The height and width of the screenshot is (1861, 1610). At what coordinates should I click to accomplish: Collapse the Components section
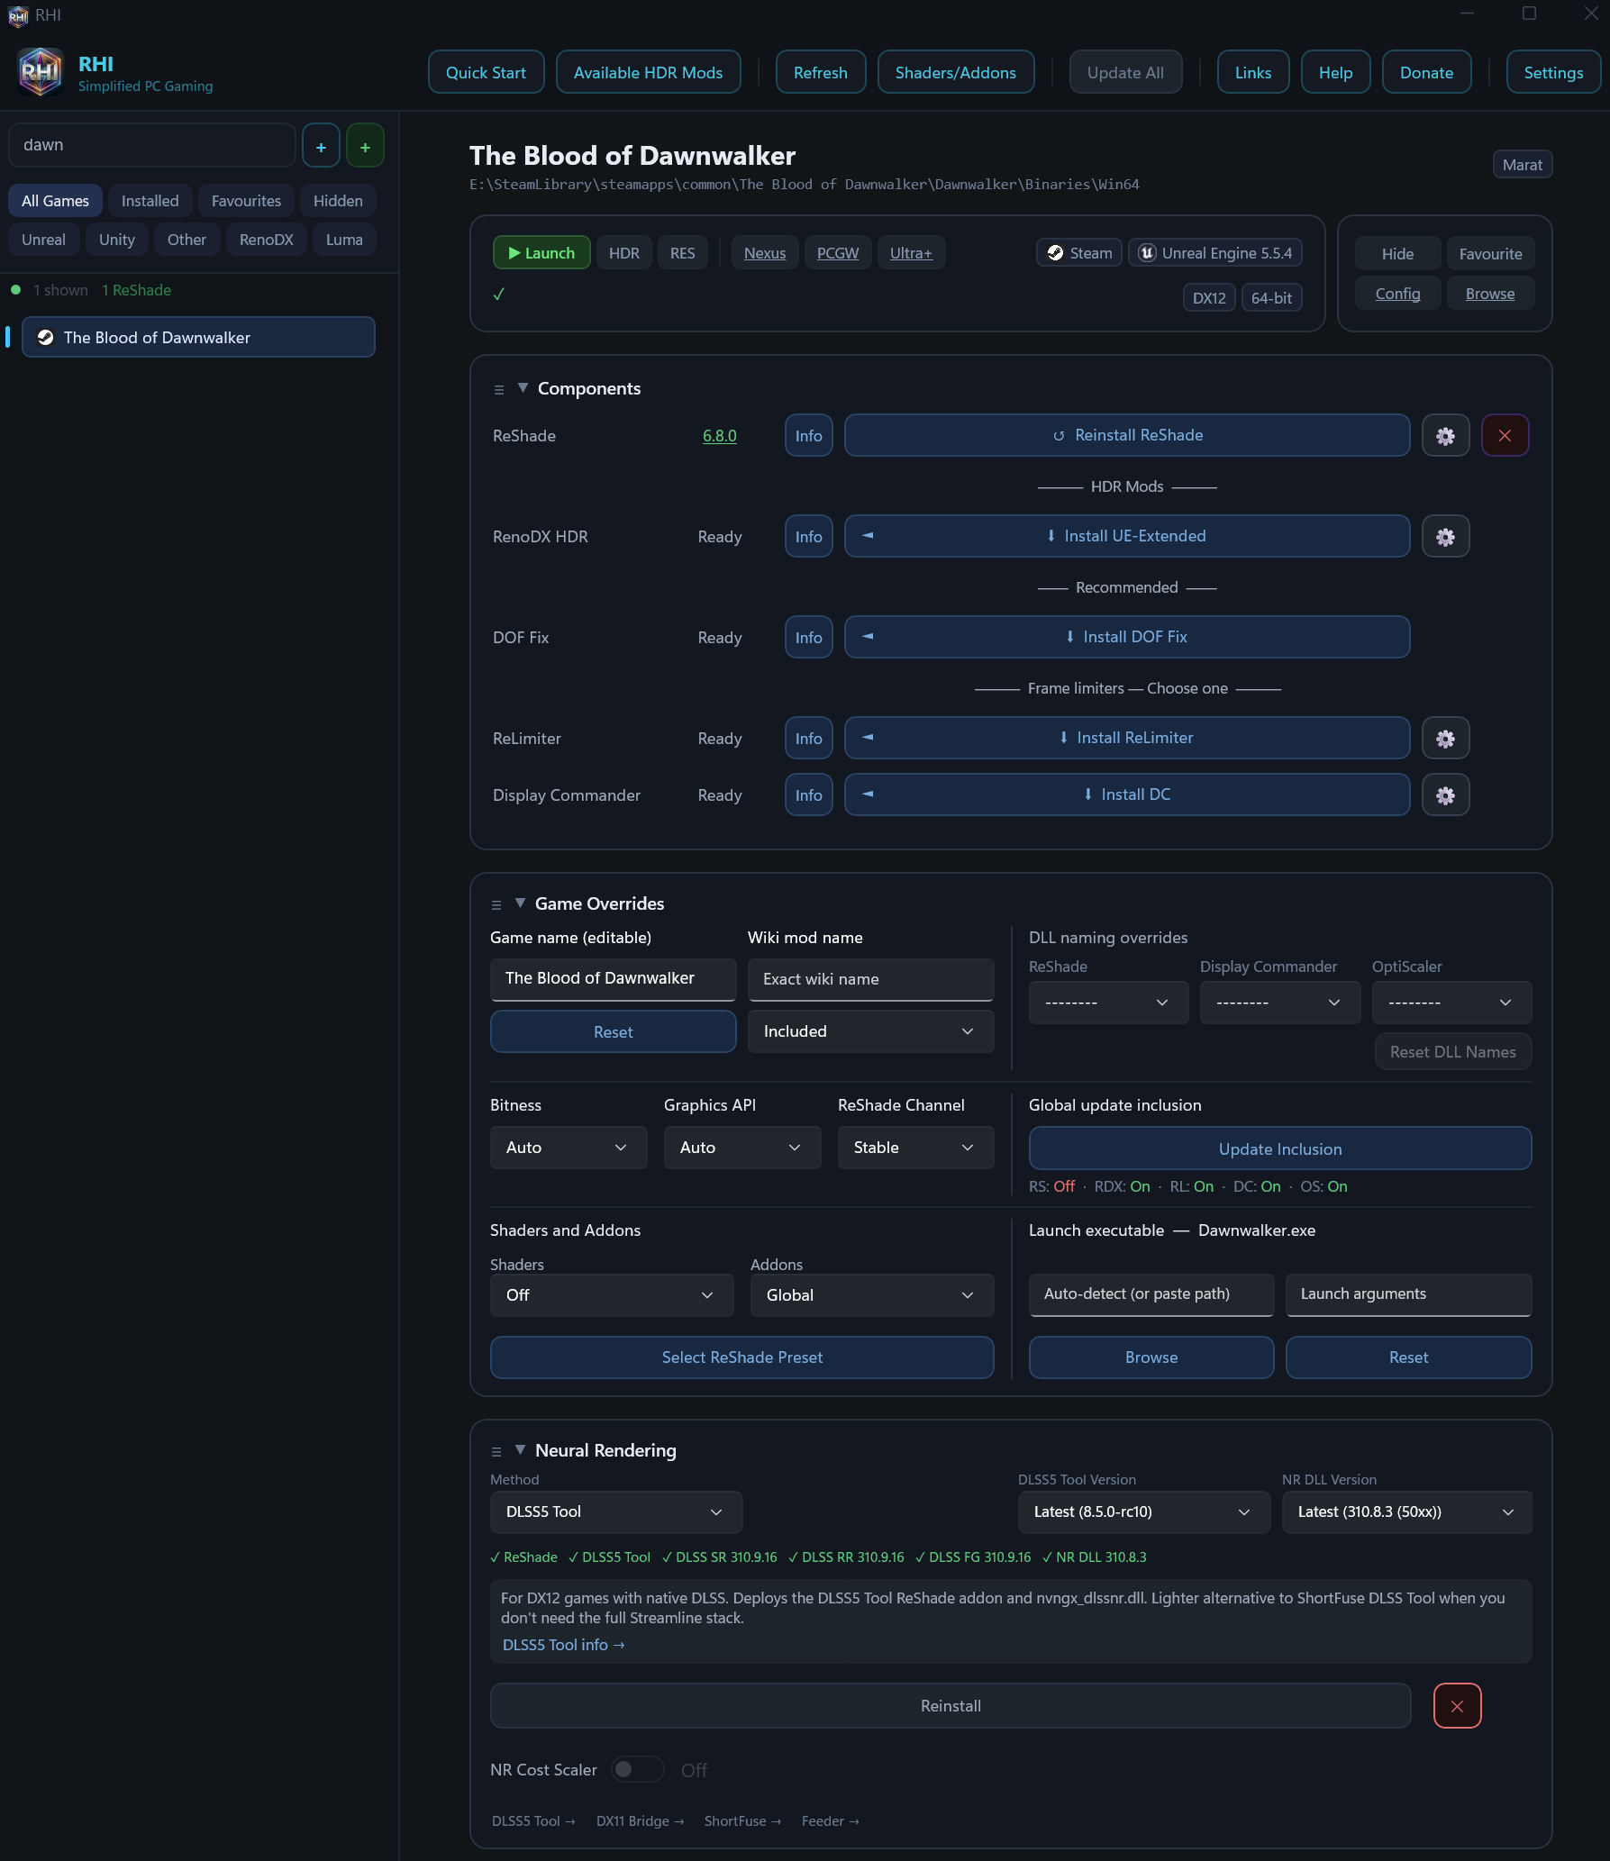pos(523,388)
